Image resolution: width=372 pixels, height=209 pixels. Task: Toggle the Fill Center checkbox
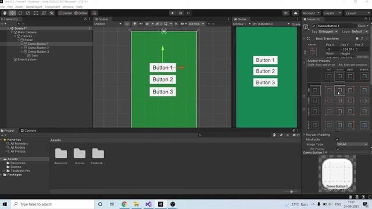point(338,149)
